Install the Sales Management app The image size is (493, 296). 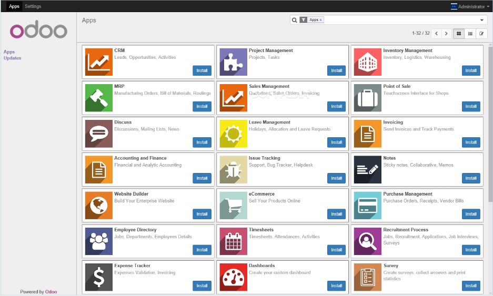(x=336, y=107)
